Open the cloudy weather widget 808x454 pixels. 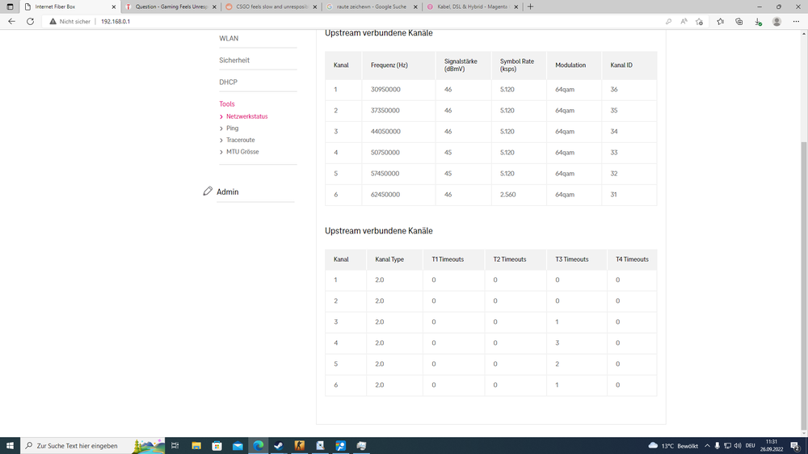tap(674, 446)
